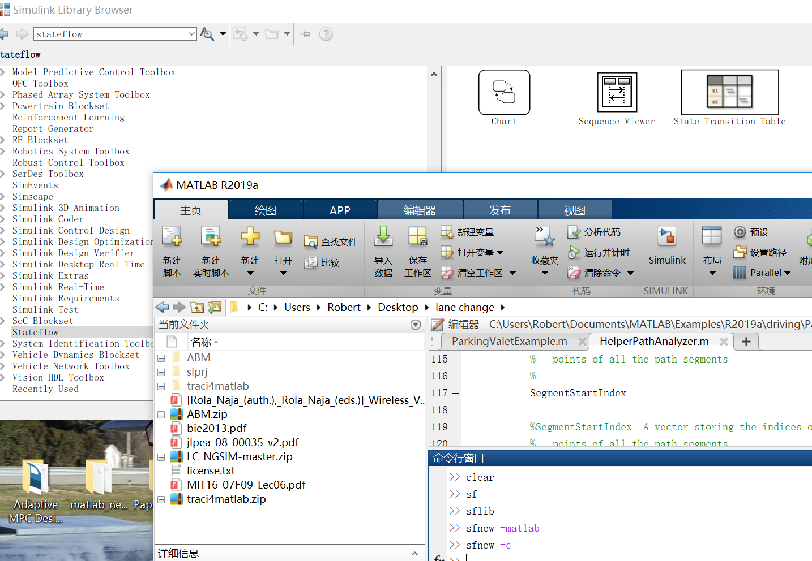Select the license.txt file
Image resolution: width=812 pixels, height=561 pixels.
(211, 471)
